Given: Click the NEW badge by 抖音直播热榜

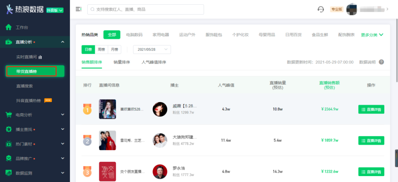Looking at the screenshot, I should click(x=48, y=100).
